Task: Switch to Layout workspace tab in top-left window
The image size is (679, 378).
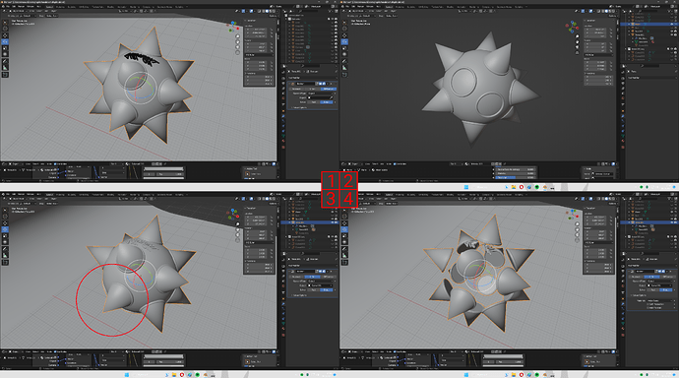Action: (x=49, y=7)
